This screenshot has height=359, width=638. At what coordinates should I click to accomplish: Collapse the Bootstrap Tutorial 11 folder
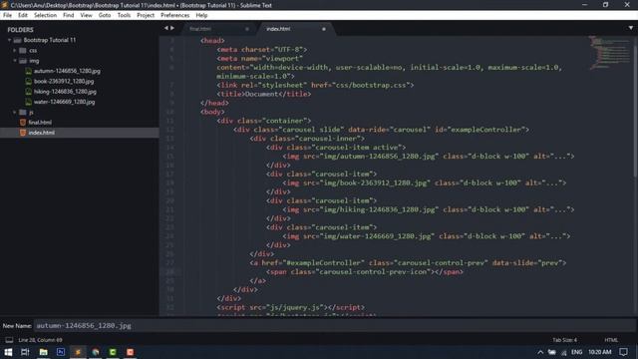[9, 40]
